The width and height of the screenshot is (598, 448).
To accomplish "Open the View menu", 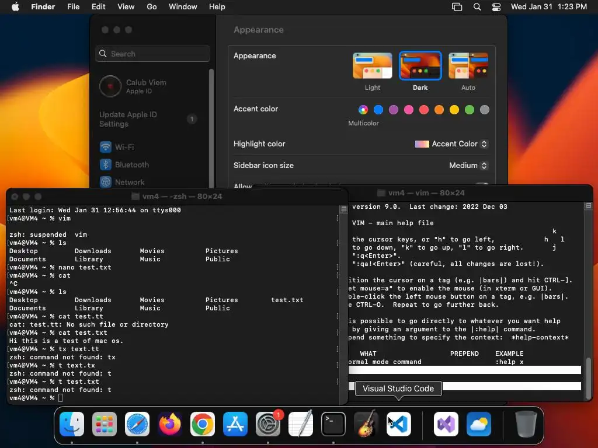I will pyautogui.click(x=126, y=6).
